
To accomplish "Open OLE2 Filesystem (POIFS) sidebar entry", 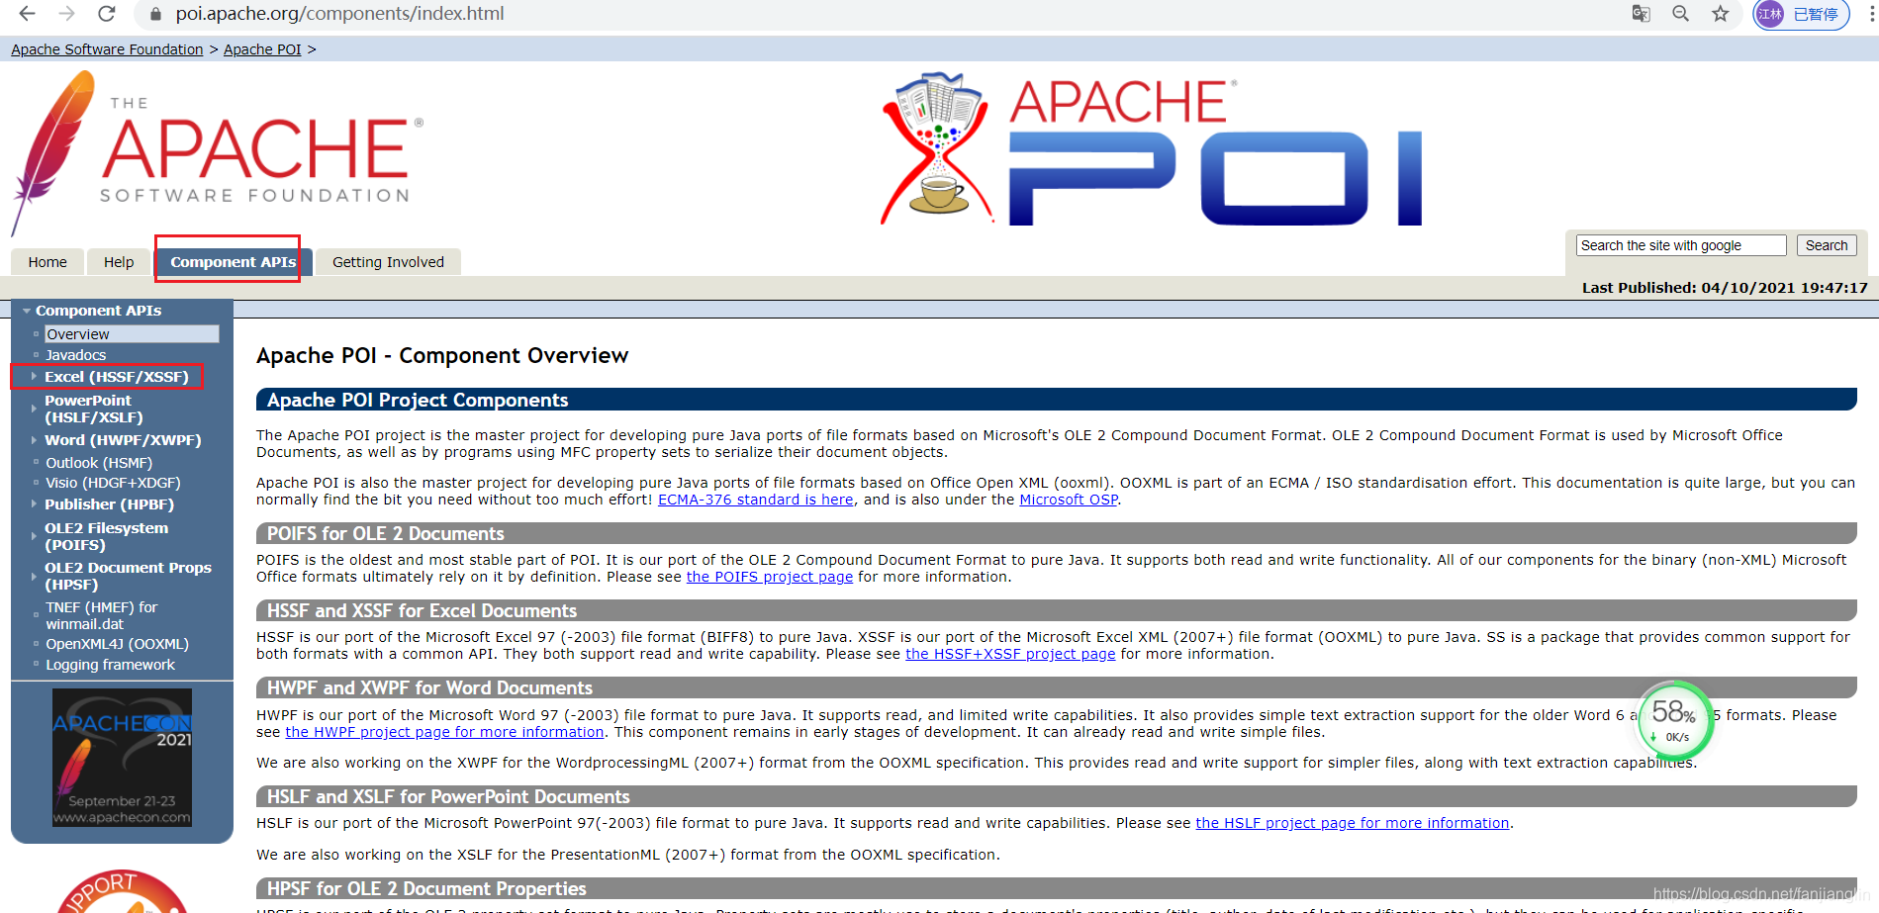I will [106, 536].
